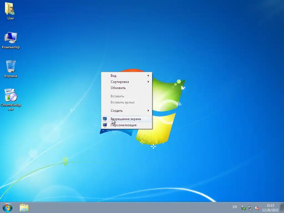Choose Разрешение экрана menu entry
The height and width of the screenshot is (213, 284).
pos(126,119)
